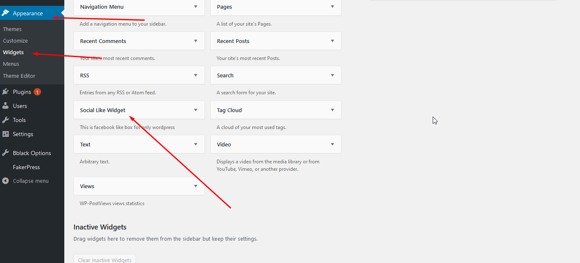Open the Menus submenu item
Screen dimensions: 580x263
pyautogui.click(x=11, y=64)
